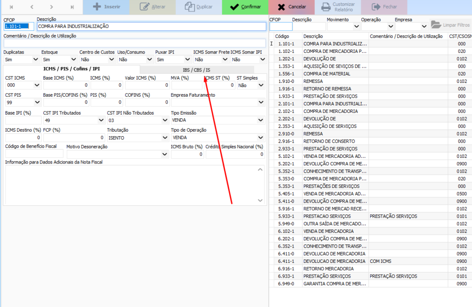The image size is (472, 307).
Task: Click the previous record arrow
Action: (32, 7)
